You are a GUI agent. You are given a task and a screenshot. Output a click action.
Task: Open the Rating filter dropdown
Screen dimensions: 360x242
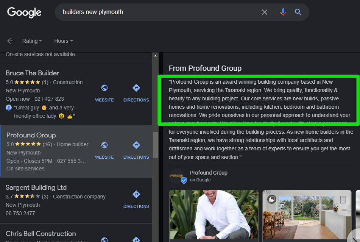(x=32, y=41)
